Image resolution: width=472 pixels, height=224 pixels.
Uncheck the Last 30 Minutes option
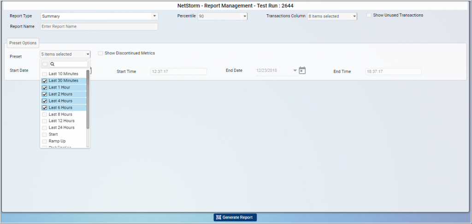45,81
